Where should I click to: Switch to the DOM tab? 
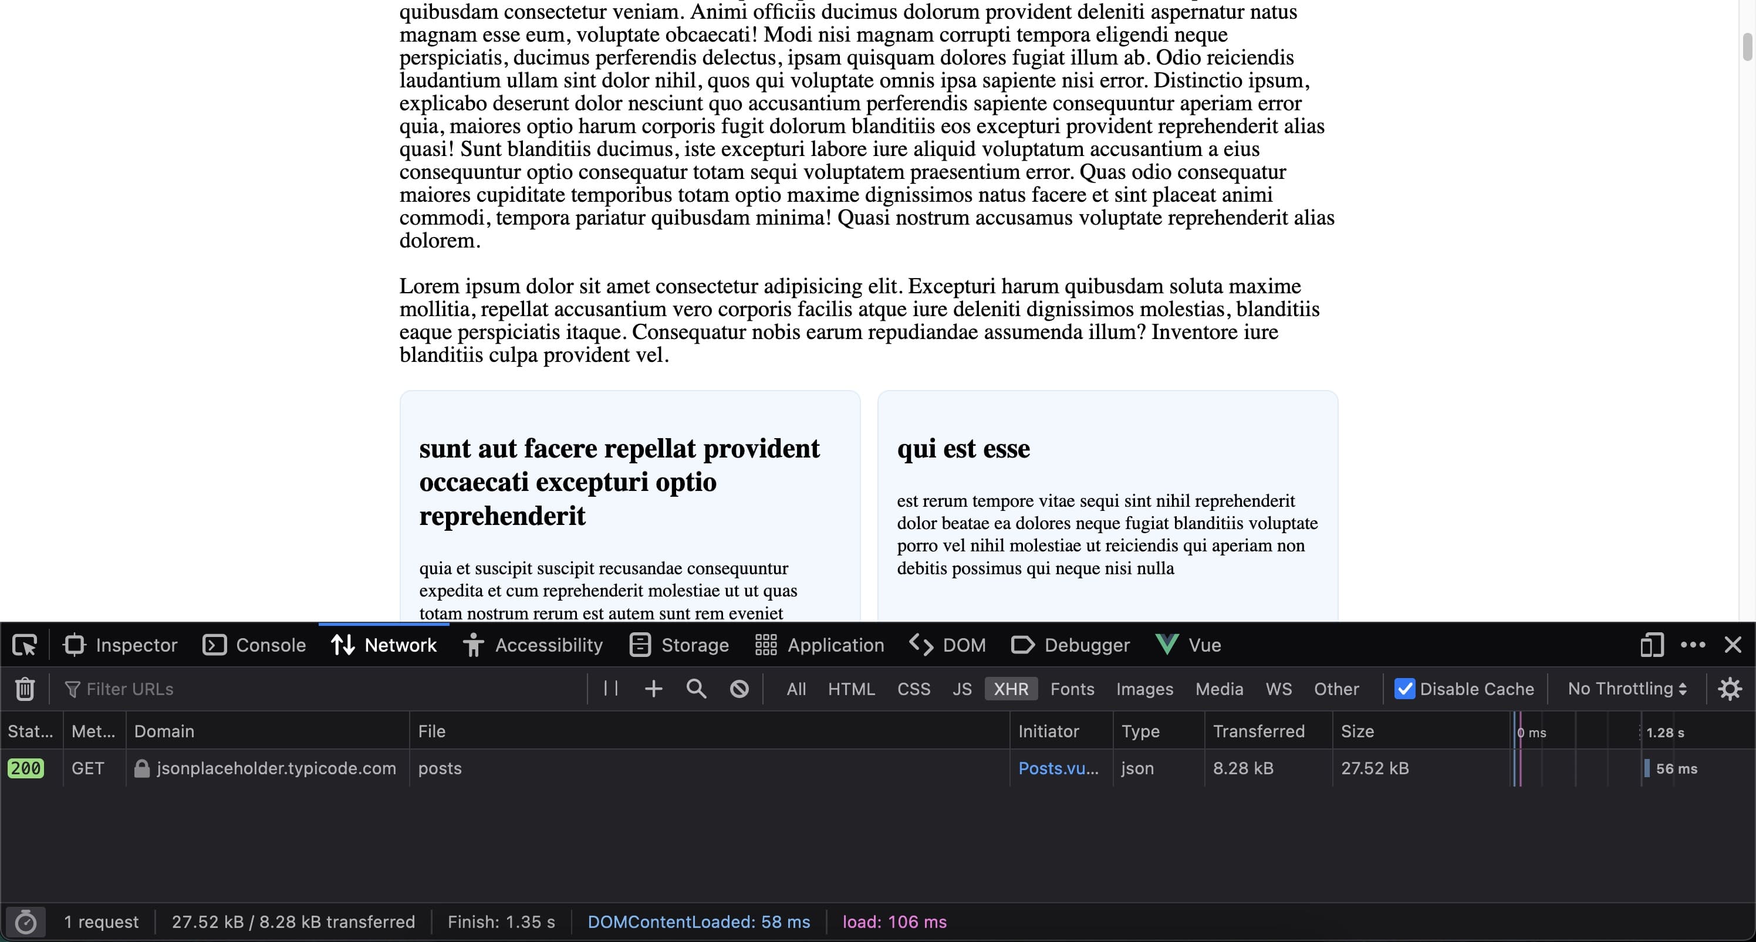(x=947, y=645)
